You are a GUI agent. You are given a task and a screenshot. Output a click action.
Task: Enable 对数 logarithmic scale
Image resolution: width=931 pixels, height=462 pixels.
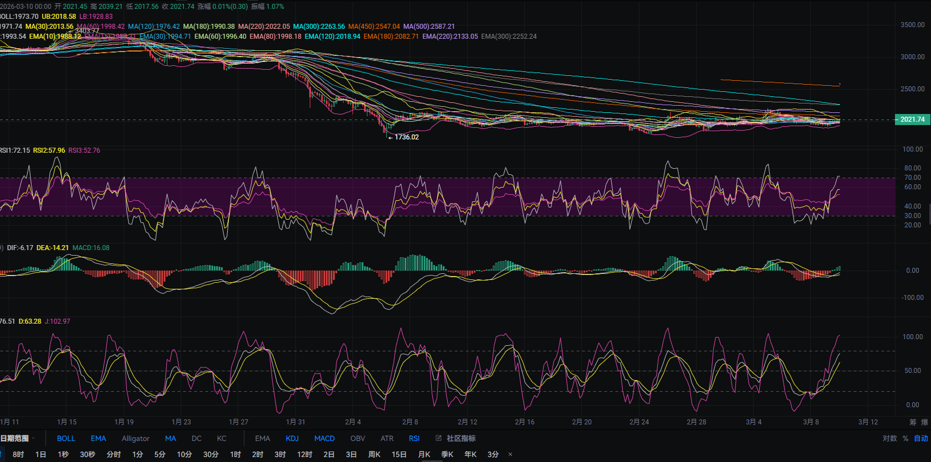coord(889,438)
